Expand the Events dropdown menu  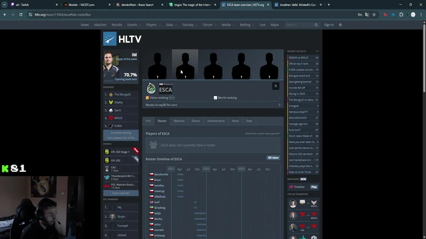[134, 25]
